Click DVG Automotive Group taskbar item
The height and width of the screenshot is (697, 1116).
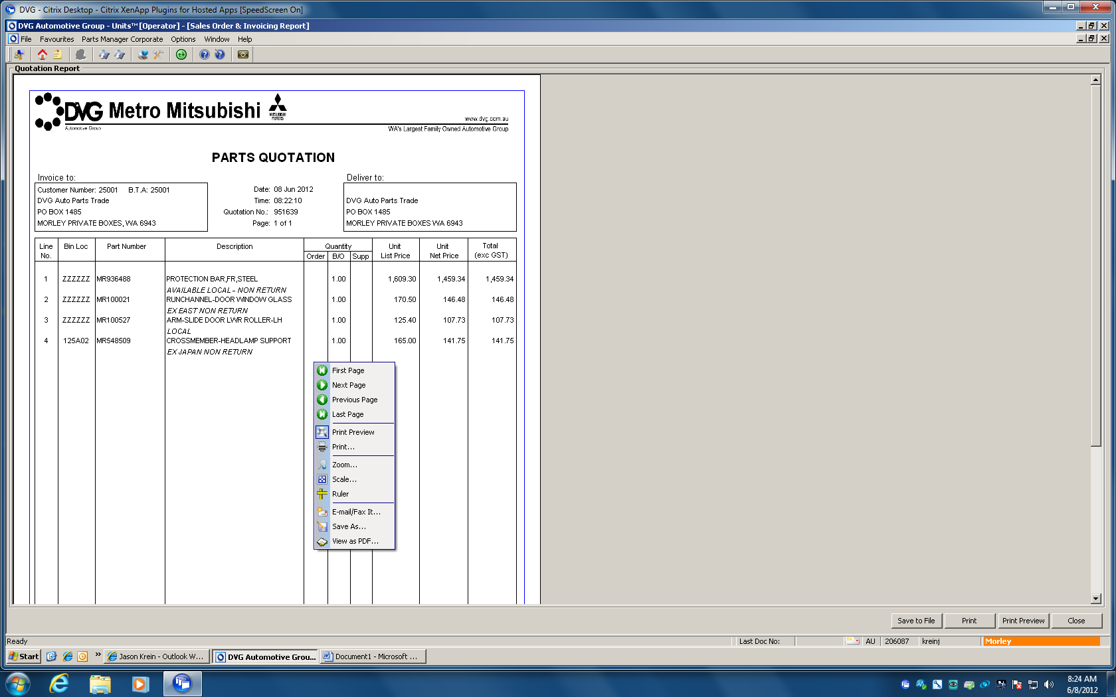(265, 657)
